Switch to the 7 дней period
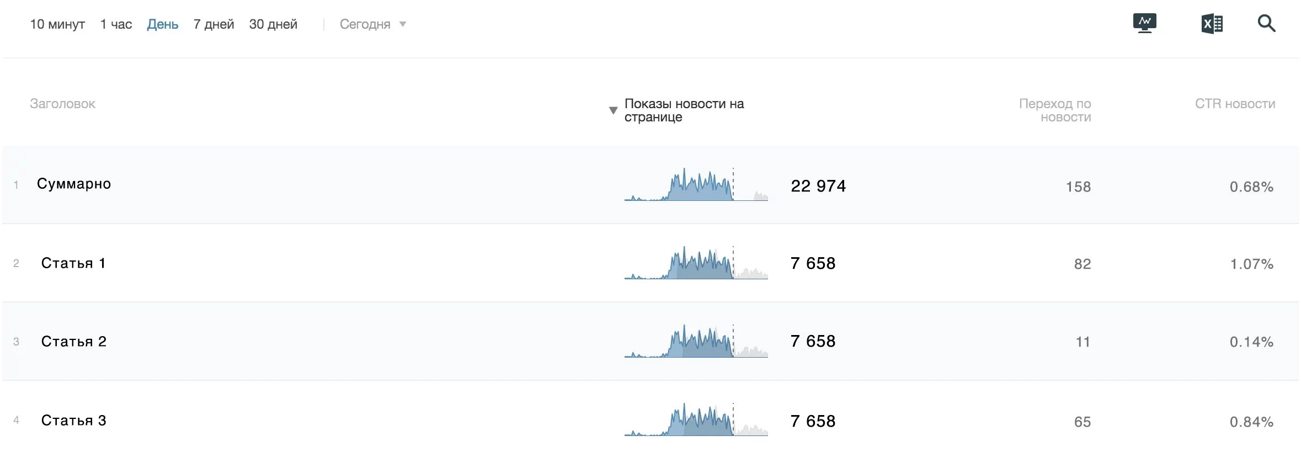This screenshot has width=1301, height=457. [x=214, y=24]
